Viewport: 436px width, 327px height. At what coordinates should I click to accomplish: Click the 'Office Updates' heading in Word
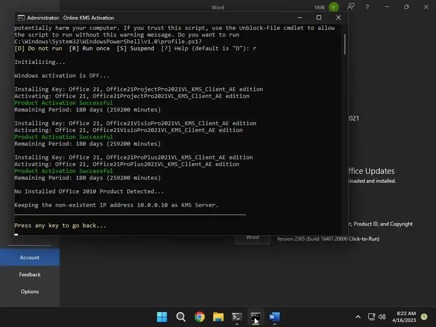click(x=372, y=171)
